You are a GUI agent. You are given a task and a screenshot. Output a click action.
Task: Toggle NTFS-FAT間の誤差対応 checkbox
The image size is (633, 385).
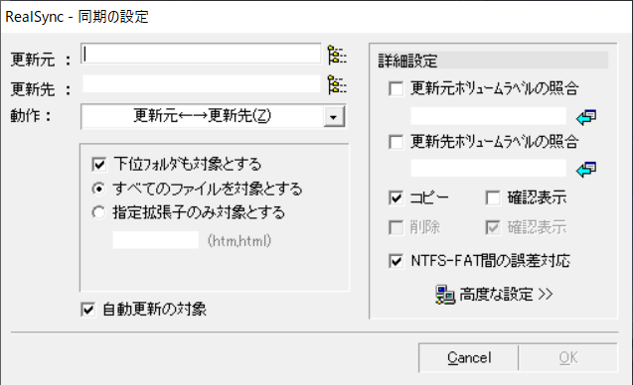coord(396,261)
